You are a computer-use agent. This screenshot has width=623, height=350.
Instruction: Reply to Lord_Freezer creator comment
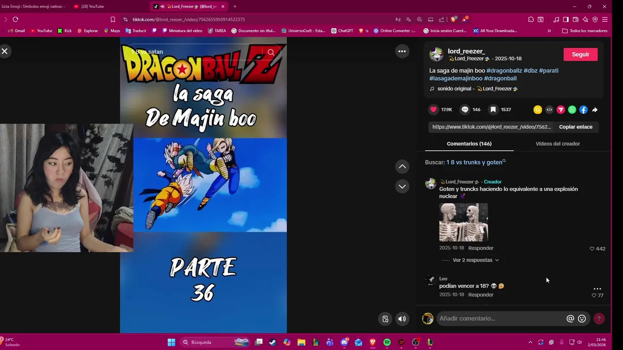pyautogui.click(x=481, y=248)
